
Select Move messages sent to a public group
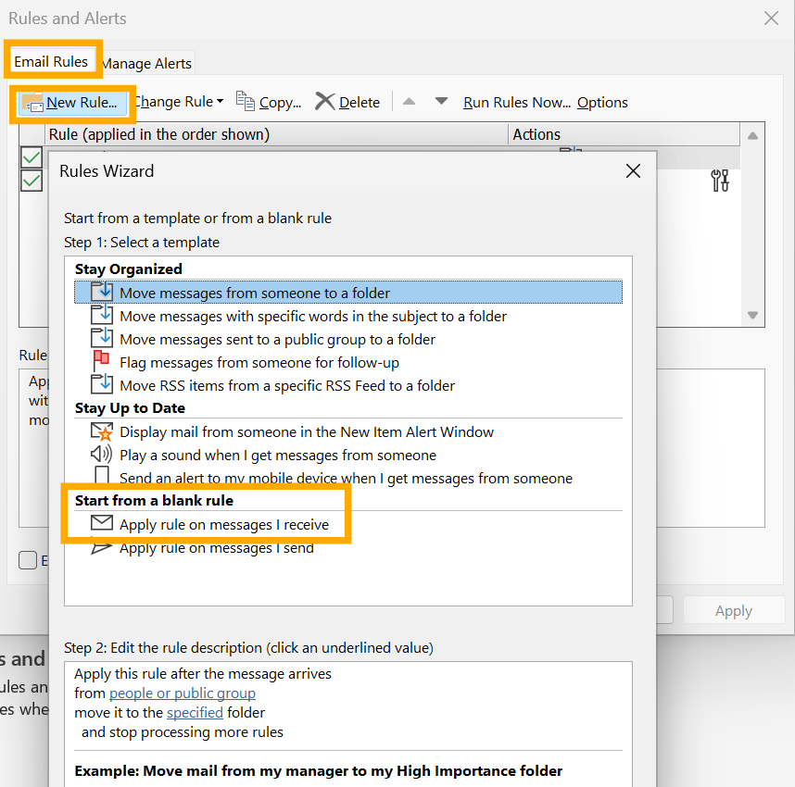click(348, 340)
